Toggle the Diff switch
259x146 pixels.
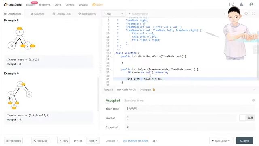point(247,118)
